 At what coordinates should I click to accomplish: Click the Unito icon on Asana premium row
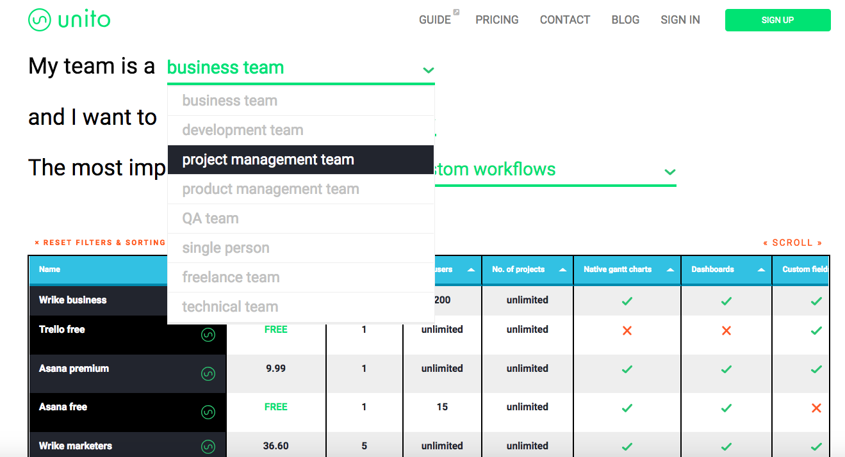(x=208, y=374)
